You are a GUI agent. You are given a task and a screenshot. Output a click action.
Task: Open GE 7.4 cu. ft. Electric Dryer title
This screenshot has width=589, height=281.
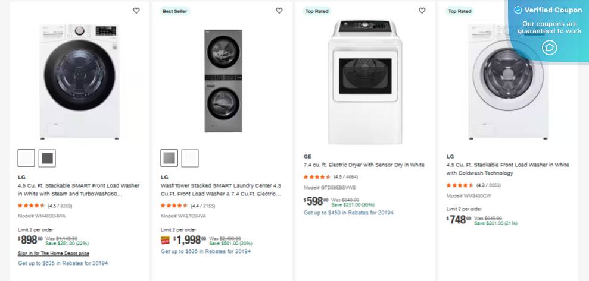pos(364,165)
